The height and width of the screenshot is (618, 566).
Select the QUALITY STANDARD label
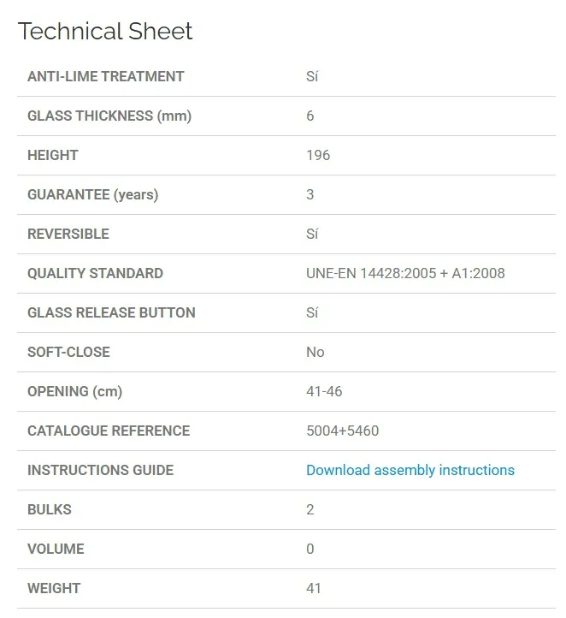pyautogui.click(x=95, y=273)
